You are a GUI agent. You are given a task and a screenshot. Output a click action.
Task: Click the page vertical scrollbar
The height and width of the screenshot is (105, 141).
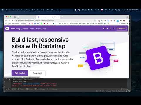coord(128,30)
